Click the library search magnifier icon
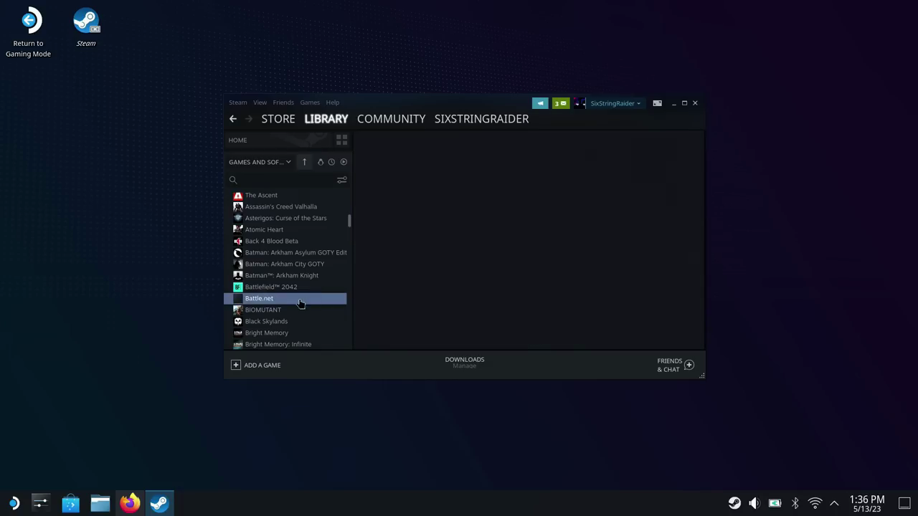This screenshot has width=918, height=516. [x=233, y=180]
